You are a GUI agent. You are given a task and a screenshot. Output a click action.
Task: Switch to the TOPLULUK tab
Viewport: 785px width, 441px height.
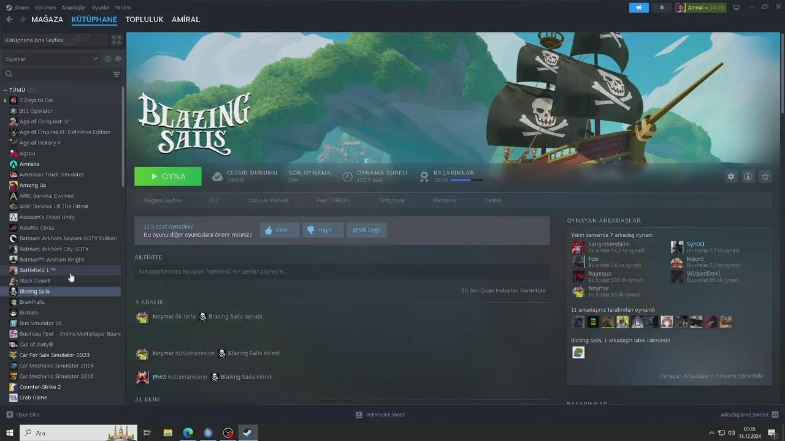tap(144, 20)
